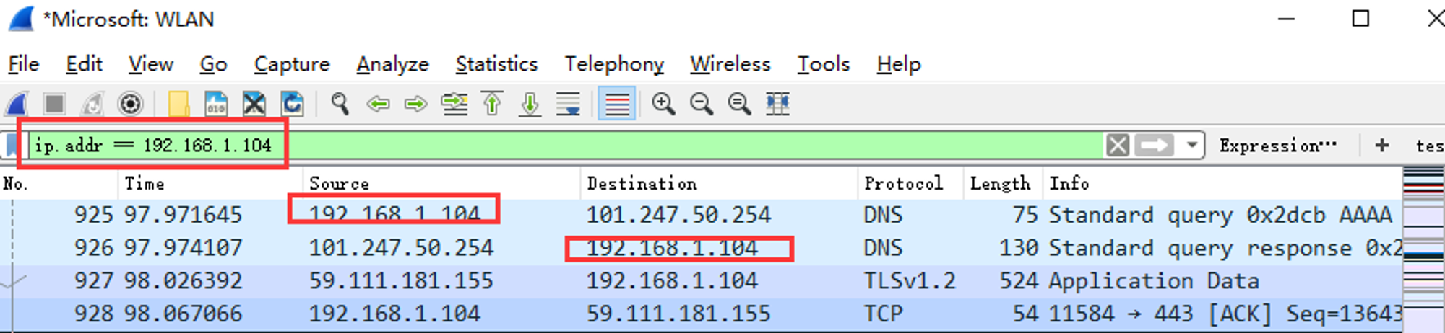Image resolution: width=1445 pixels, height=333 pixels.
Task: Zoom in packet text
Action: 663,105
